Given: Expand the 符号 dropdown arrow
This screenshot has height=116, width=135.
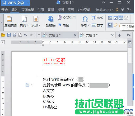Looking at the screenshot, I should (x=89, y=25).
